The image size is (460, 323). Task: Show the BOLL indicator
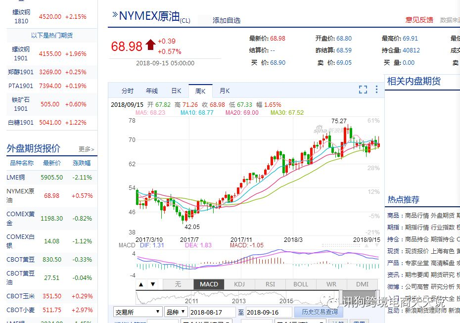coord(301,284)
